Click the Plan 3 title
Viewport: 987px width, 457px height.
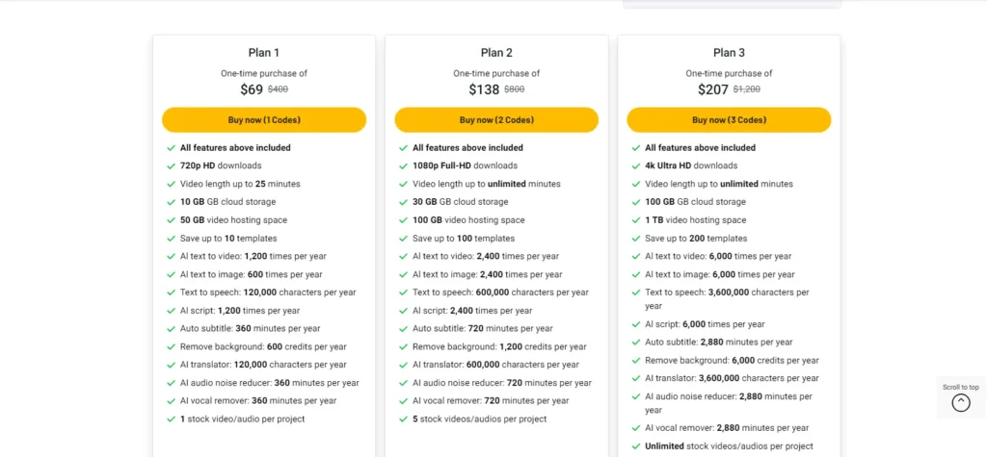pyautogui.click(x=729, y=53)
